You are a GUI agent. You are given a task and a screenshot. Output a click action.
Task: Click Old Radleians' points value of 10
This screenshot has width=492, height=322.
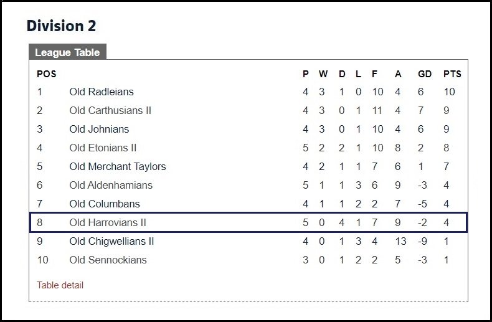(450, 92)
